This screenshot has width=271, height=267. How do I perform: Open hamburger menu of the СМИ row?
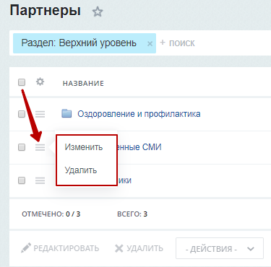(x=40, y=147)
